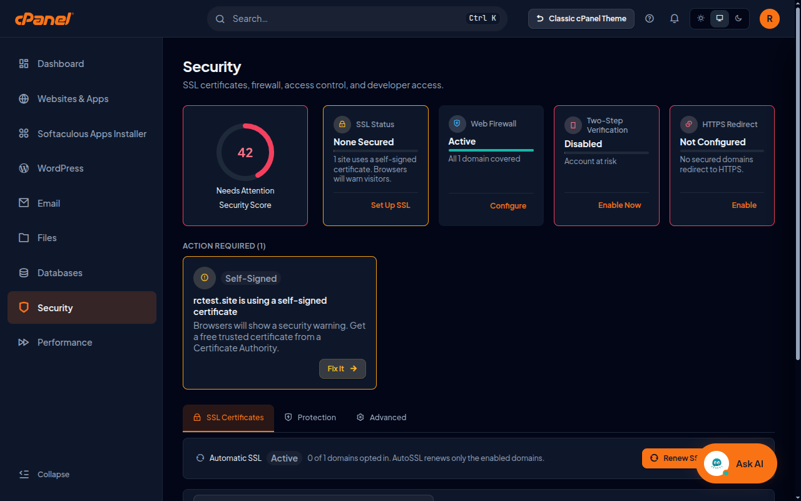Click Enable on HTTPS Redirect card
Viewport: 801px width, 501px height.
point(744,205)
